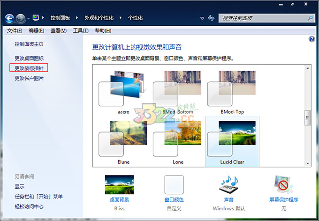Click the 桌面背景 Bliss picture icon

click(x=119, y=184)
